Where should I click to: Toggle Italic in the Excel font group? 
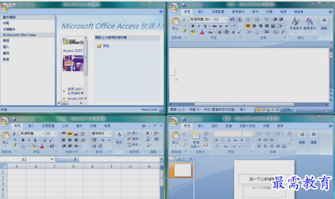pos(29,140)
